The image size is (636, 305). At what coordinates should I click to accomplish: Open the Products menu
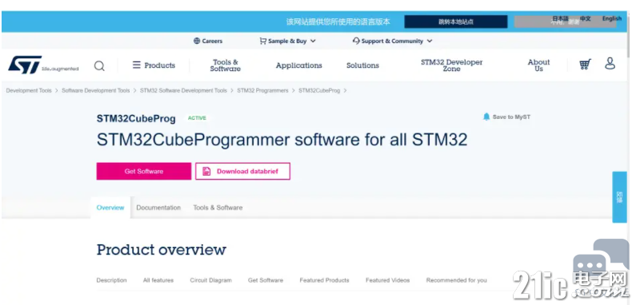(x=154, y=65)
